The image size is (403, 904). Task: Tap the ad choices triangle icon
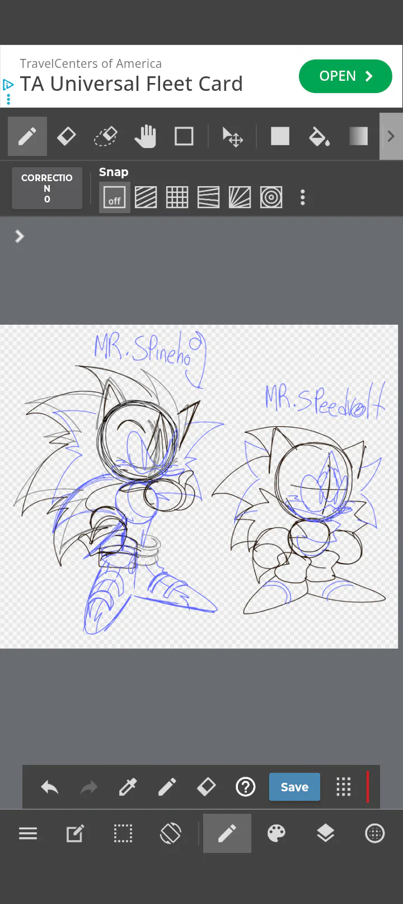(x=8, y=85)
